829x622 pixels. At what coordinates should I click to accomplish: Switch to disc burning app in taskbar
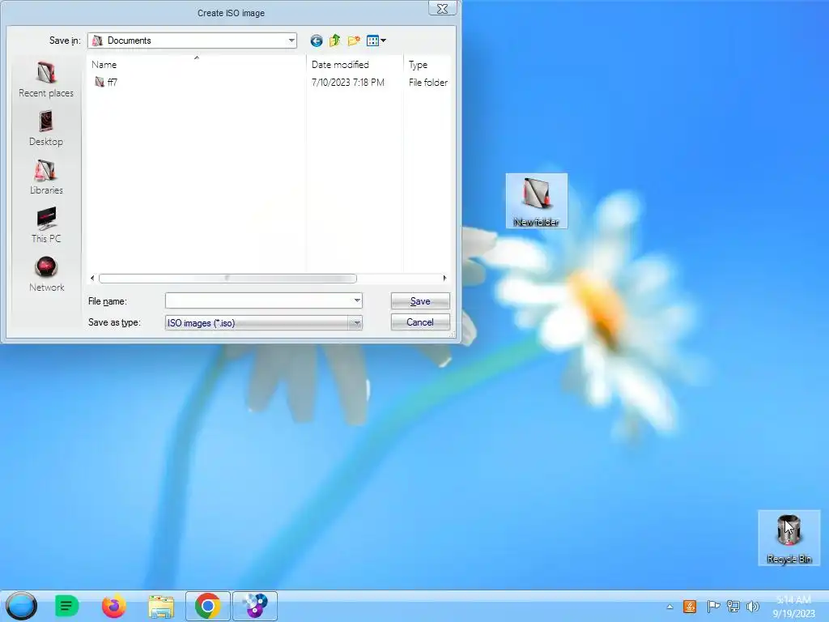tap(255, 606)
